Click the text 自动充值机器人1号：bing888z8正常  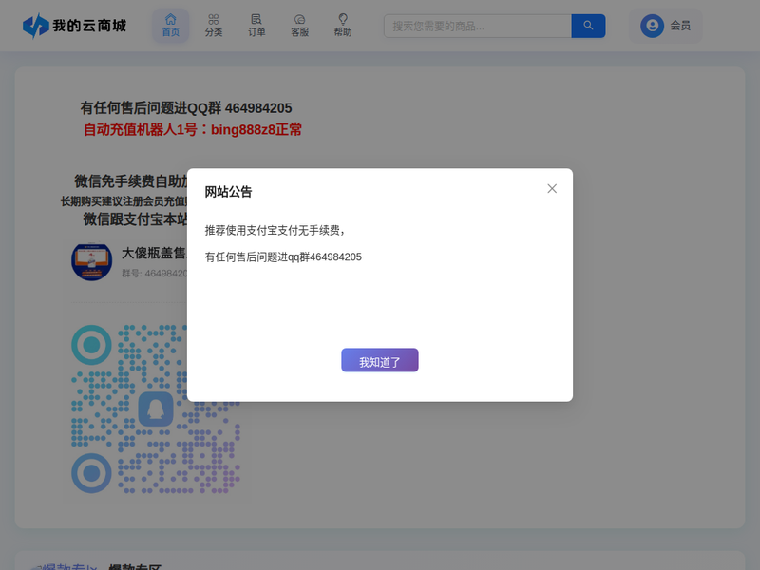pyautogui.click(x=193, y=130)
